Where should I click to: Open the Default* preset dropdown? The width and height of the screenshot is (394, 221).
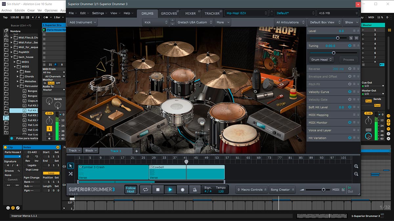(295, 13)
